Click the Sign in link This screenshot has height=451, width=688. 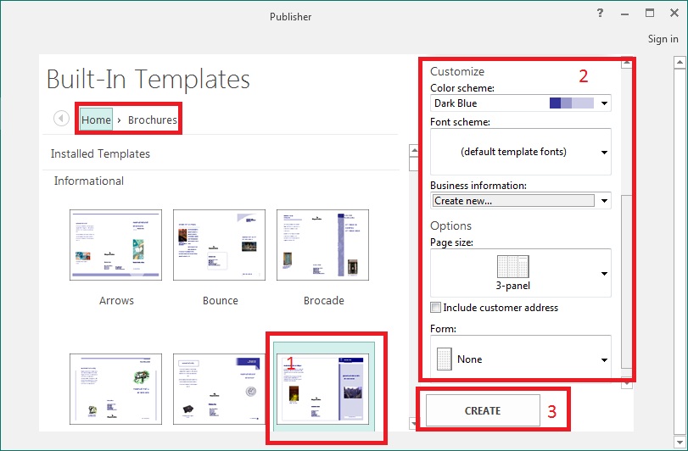[x=663, y=38]
